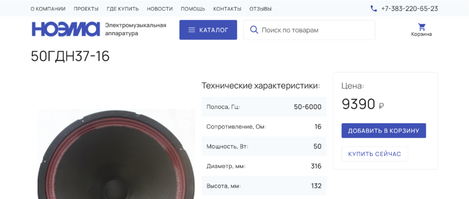Select Новости in the top menu
The width and height of the screenshot is (469, 199).
[159, 9]
